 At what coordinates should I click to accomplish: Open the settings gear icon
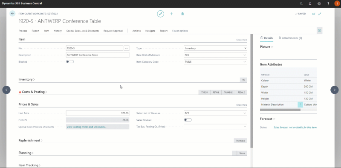(x=319, y=4)
